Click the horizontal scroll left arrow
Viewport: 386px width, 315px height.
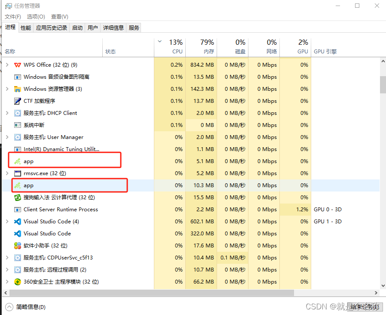pyautogui.click(x=6, y=293)
